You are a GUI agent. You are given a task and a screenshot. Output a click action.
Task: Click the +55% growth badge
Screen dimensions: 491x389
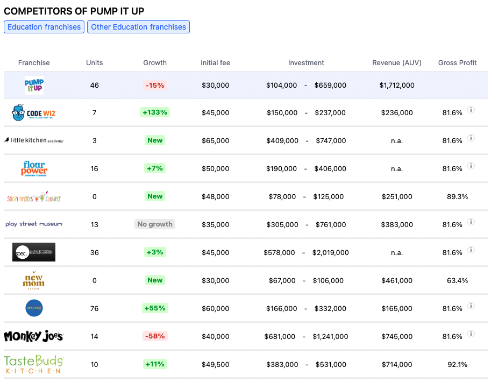pos(155,308)
